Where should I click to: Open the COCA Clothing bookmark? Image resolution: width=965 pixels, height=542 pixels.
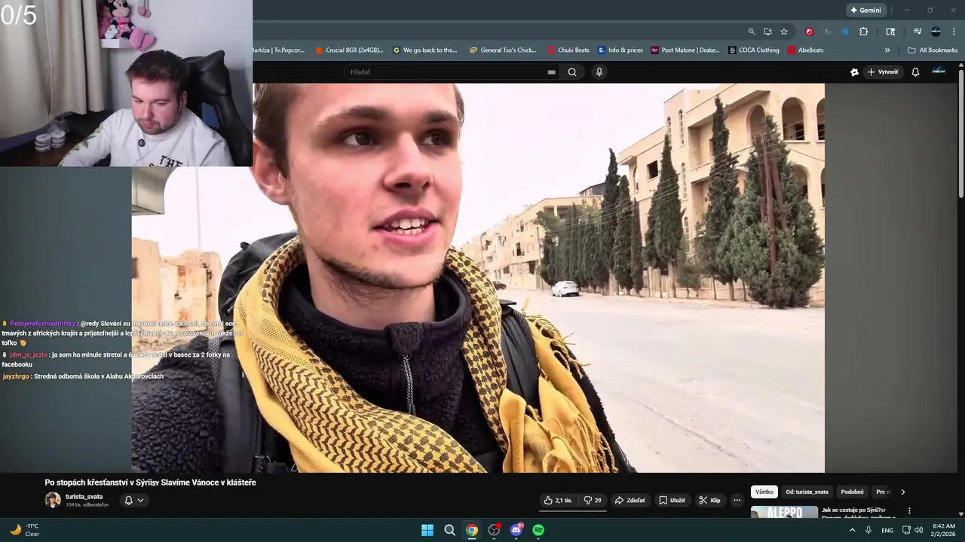pos(754,50)
